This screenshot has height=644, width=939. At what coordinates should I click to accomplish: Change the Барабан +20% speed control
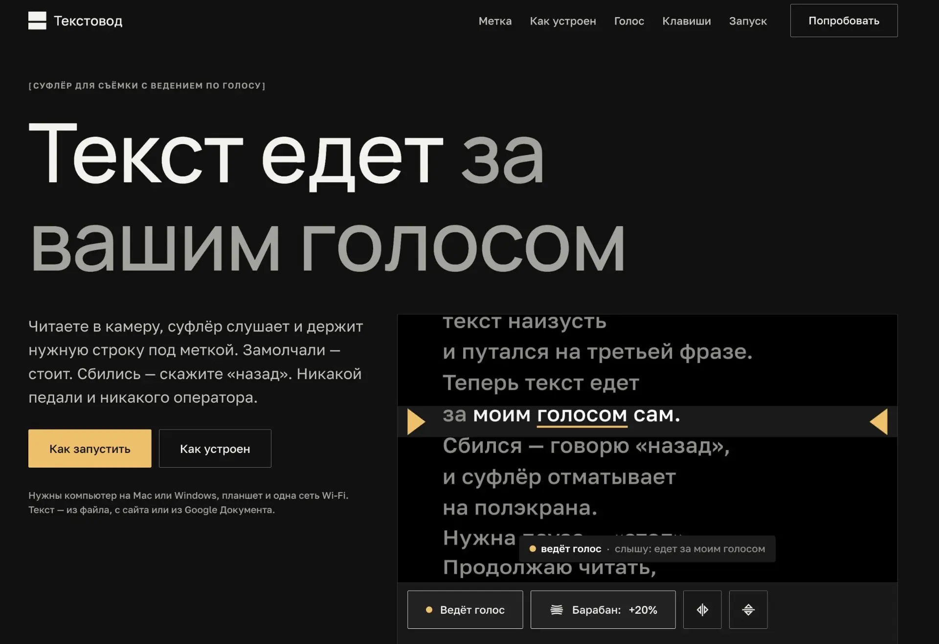pos(603,610)
